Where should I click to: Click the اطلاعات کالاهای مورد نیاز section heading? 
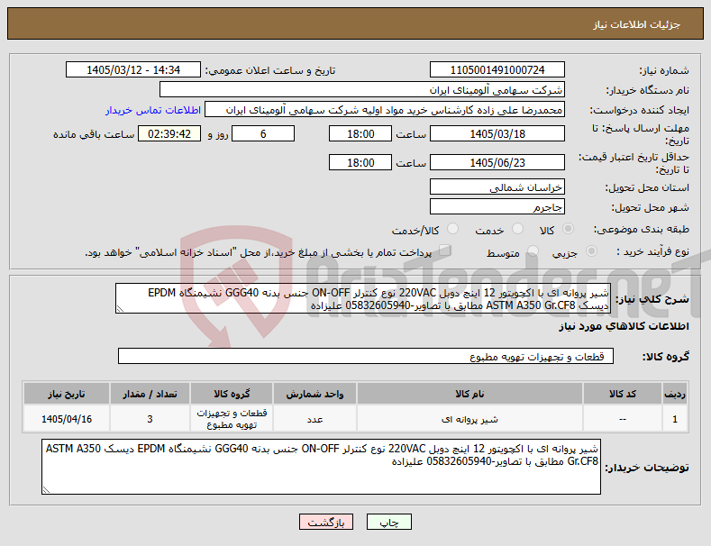tap(624, 326)
